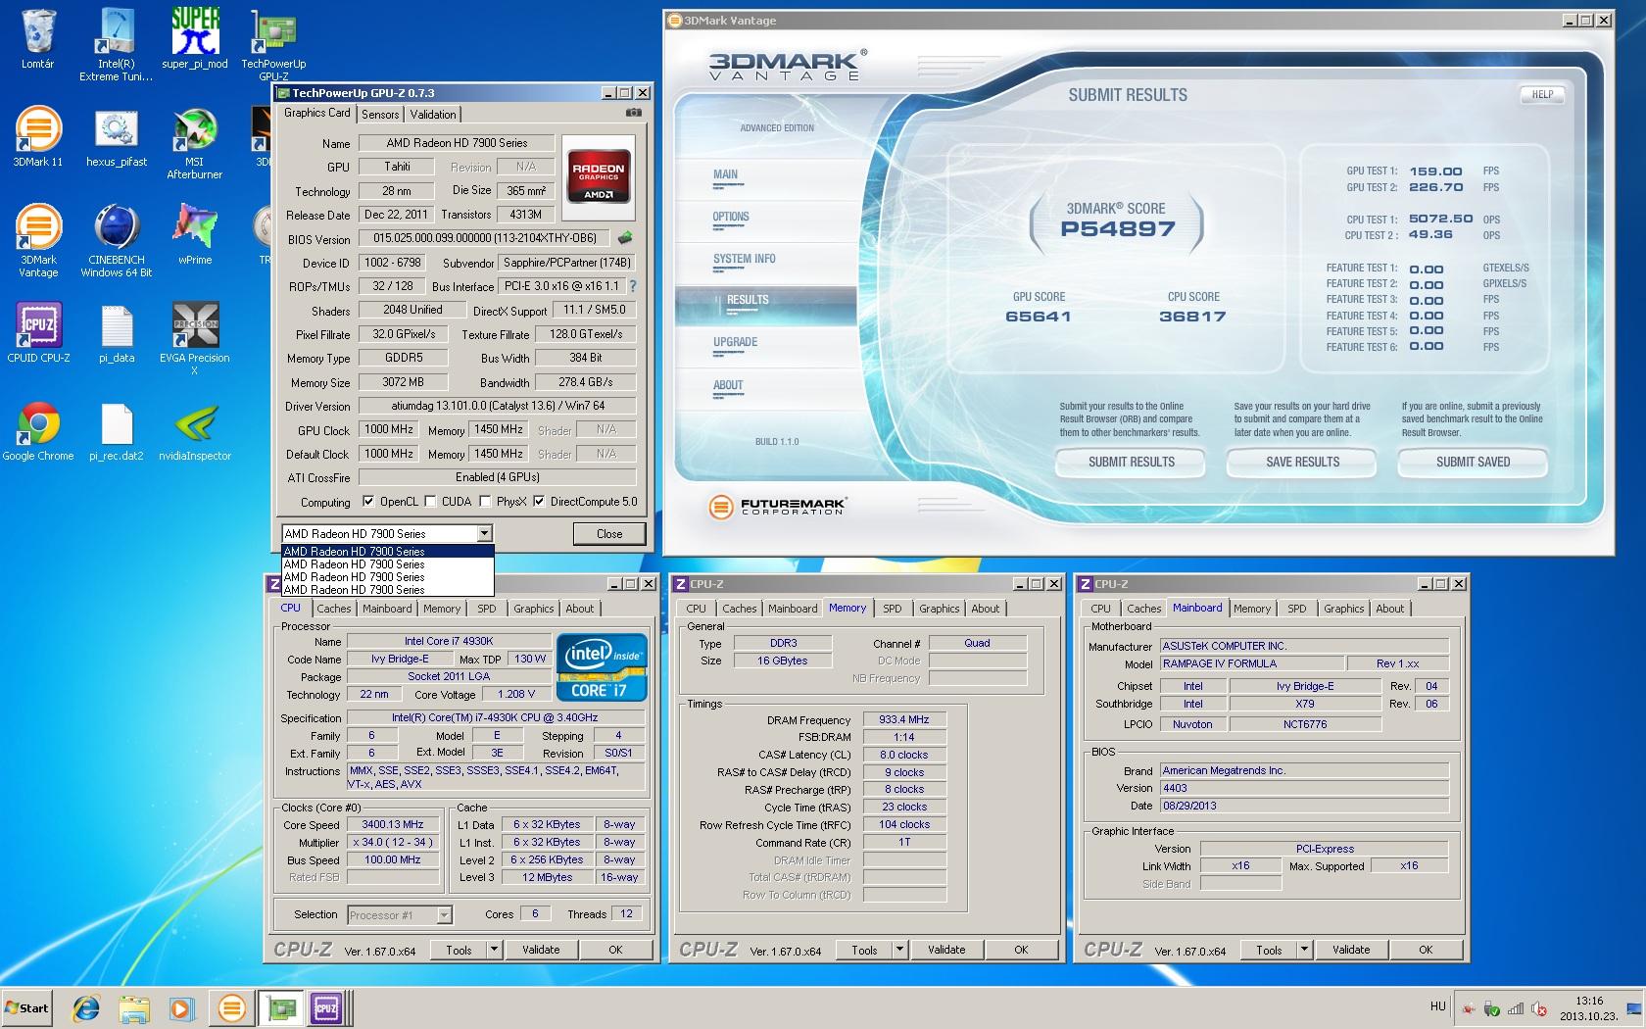Switch to CPU-Z taskbar button
This screenshot has height=1029, width=1646.
point(326,1007)
